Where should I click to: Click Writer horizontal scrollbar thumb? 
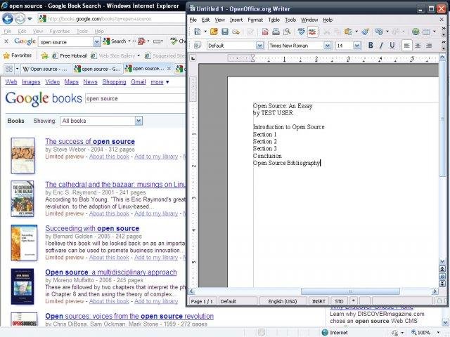(350, 291)
